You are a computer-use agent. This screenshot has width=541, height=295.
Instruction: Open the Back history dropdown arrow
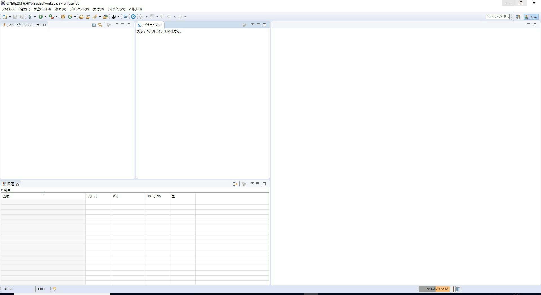coord(174,17)
